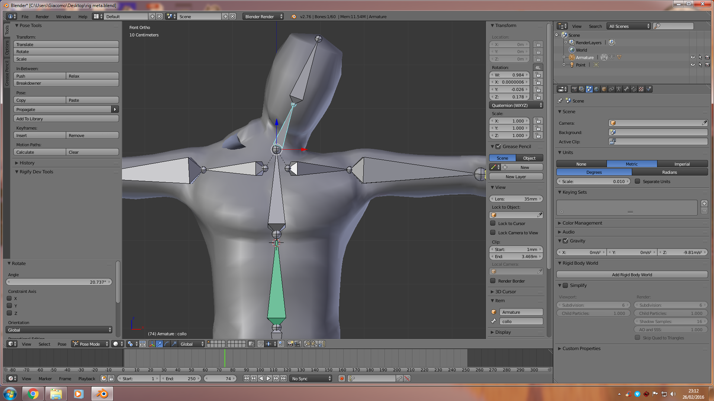Image resolution: width=714 pixels, height=401 pixels.
Task: Open the Blender Render engine dropdown
Action: [x=263, y=17]
